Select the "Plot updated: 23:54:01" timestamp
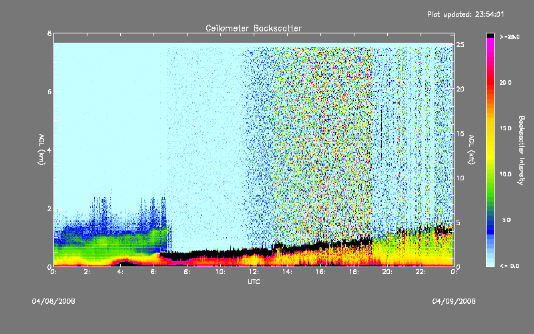 465,14
